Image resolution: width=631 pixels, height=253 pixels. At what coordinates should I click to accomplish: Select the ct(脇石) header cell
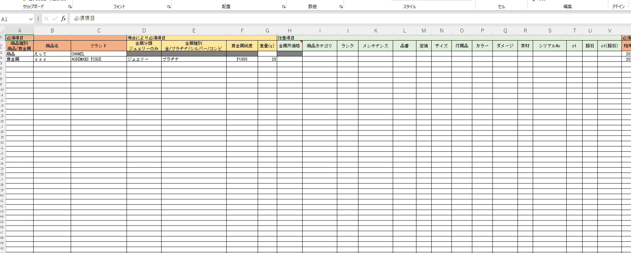609,46
